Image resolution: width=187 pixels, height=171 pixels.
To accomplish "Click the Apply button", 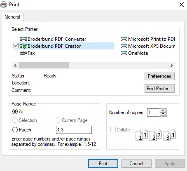I will pos(170,164).
